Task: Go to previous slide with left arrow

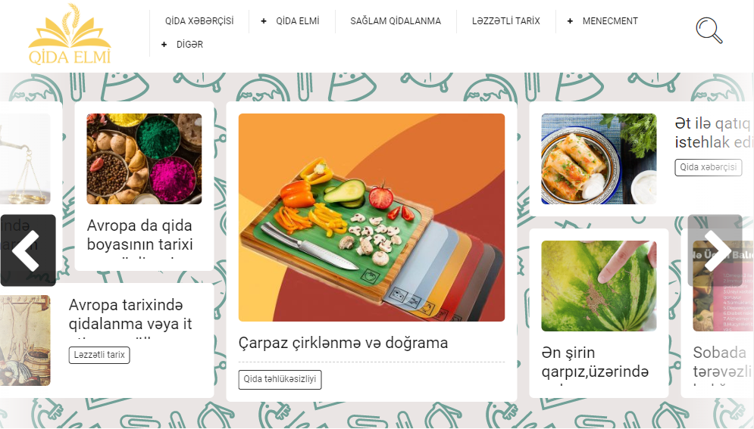Action: click(28, 250)
